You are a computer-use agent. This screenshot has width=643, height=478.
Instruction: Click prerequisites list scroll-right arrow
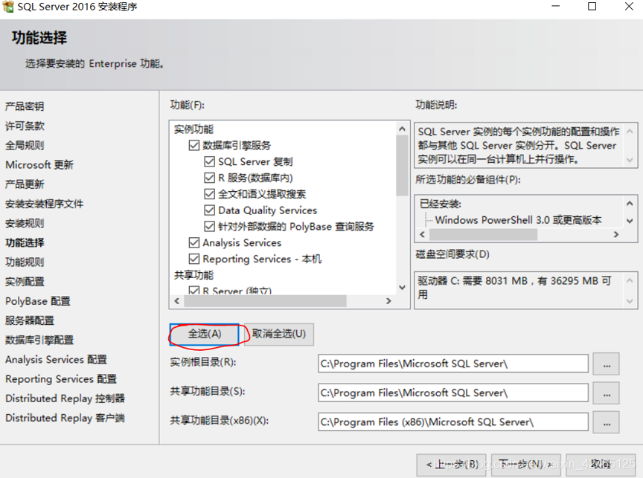(616, 235)
